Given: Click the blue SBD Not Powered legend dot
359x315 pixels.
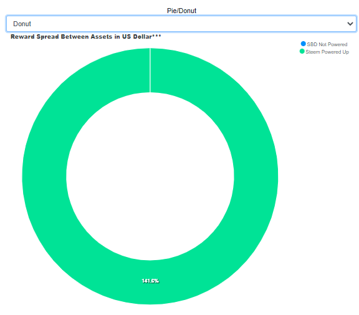Looking at the screenshot, I should tap(303, 44).
